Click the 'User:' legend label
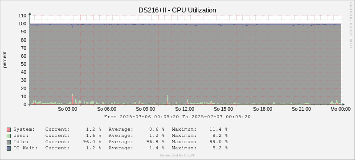This screenshot has width=355, height=160. pos(21,136)
